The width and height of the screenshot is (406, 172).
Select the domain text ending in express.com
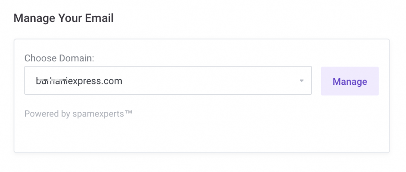tap(79, 81)
